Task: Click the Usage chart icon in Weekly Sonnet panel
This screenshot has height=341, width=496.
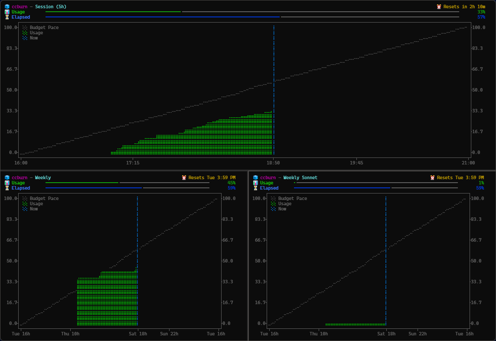Action: (x=255, y=183)
